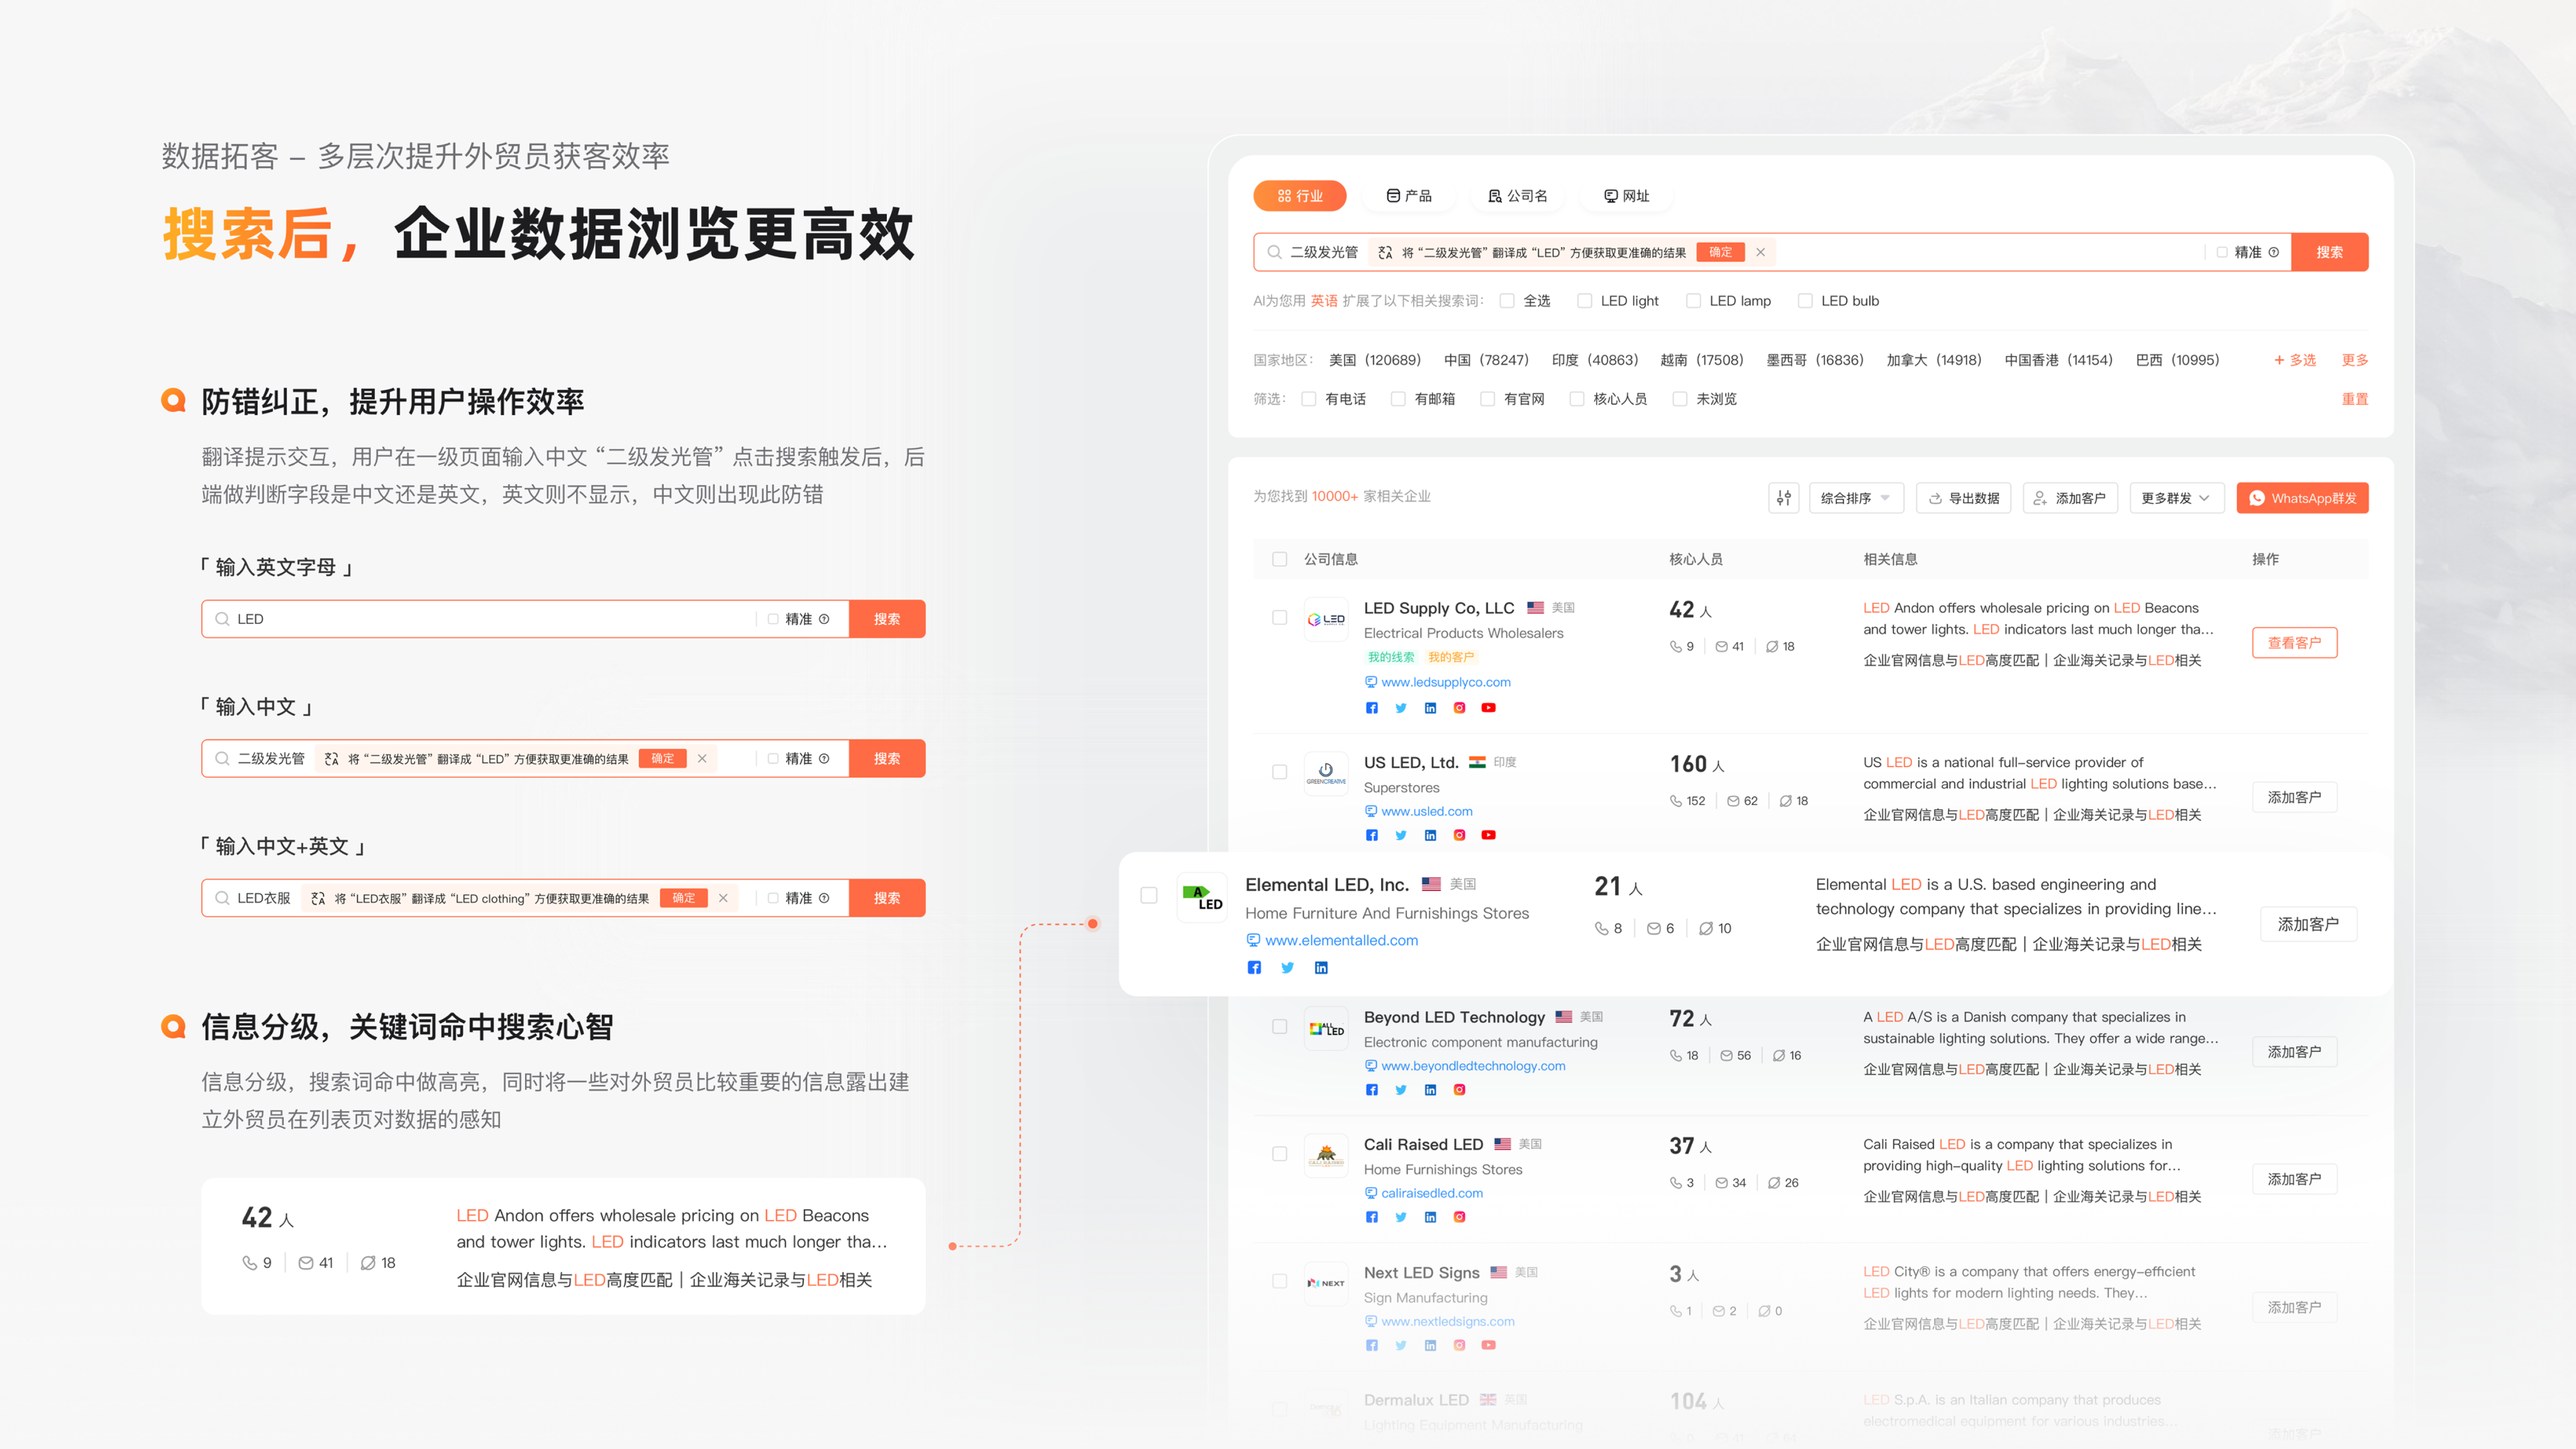Enable 精准 checkbox in the main search bar
This screenshot has width=2576, height=1449.
(x=2222, y=252)
